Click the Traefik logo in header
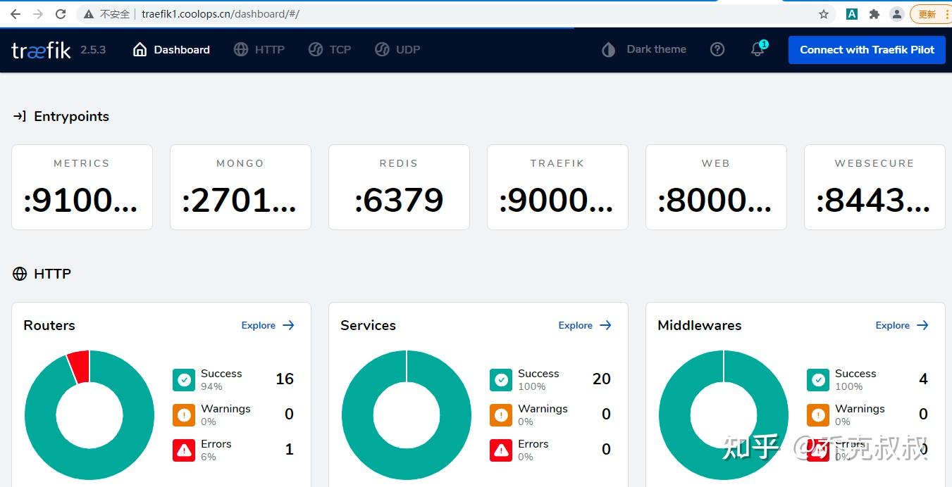The image size is (952, 487). (x=41, y=50)
